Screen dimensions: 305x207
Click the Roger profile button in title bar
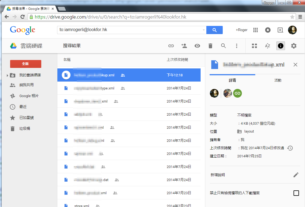tap(269, 3)
